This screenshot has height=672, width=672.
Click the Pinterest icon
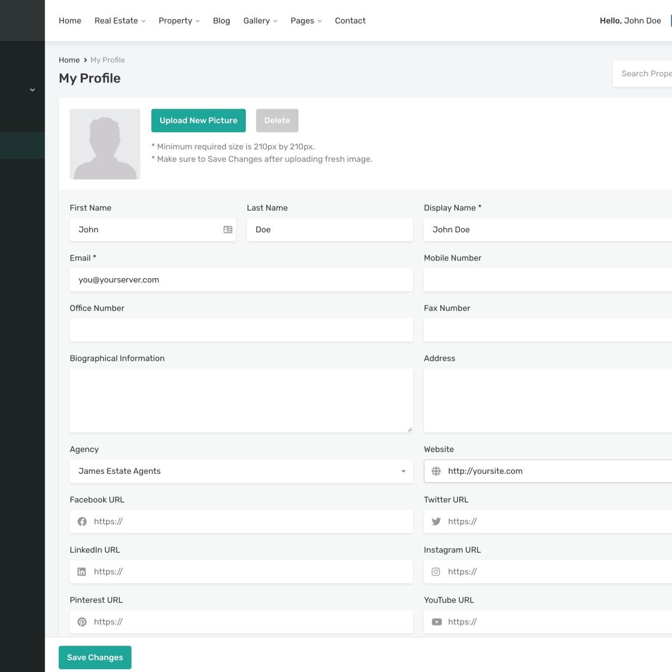[x=82, y=622]
